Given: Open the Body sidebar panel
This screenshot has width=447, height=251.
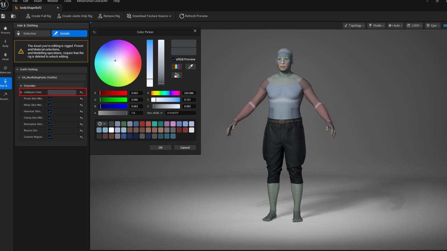Looking at the screenshot, I should click(x=5, y=43).
